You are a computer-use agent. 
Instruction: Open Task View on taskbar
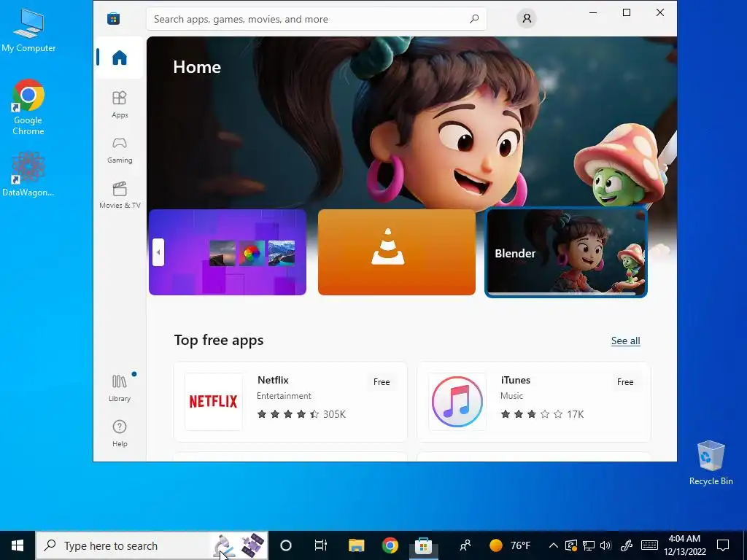[321, 545]
